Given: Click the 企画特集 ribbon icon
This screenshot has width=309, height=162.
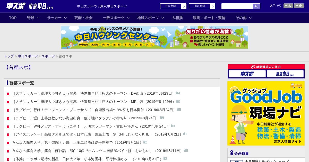Looking at the screenshot, I should tap(231, 153).
